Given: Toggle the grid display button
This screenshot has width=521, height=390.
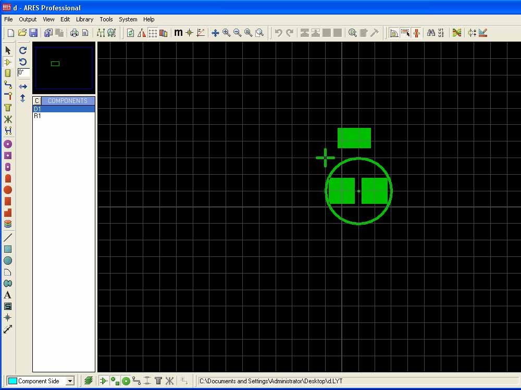Looking at the screenshot, I should pos(153,33).
